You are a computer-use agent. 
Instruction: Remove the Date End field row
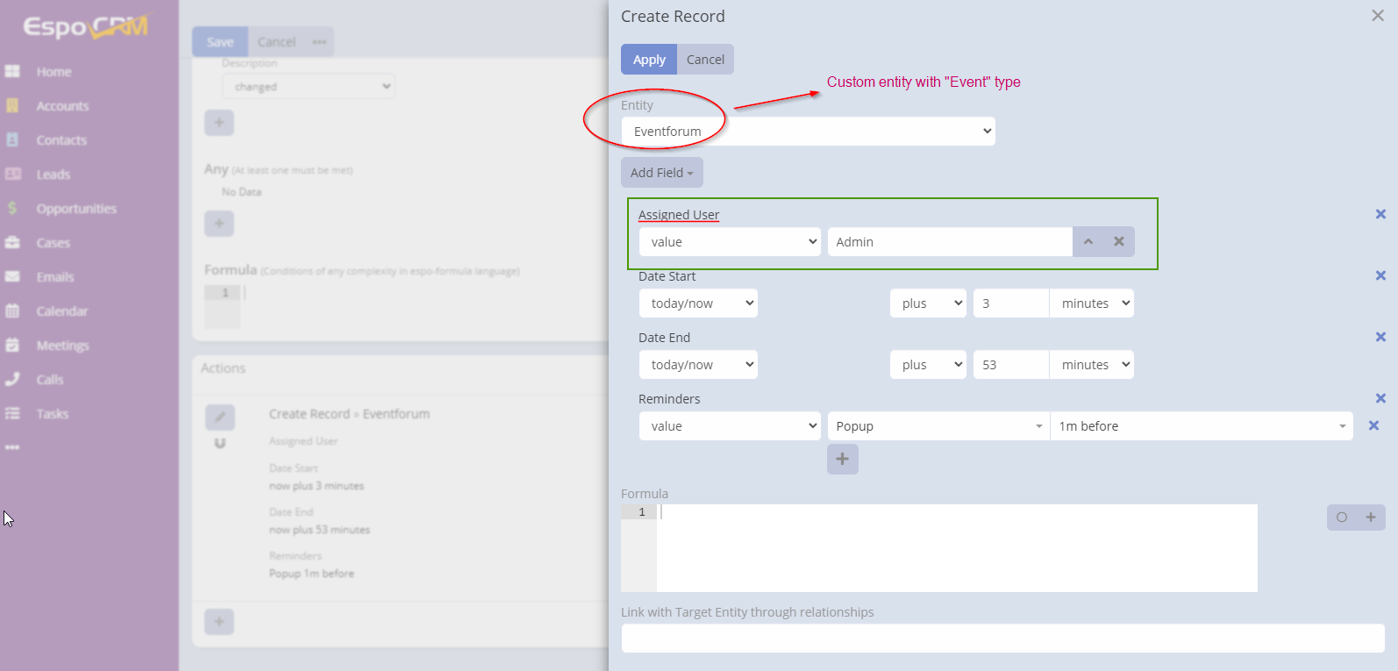tap(1380, 337)
